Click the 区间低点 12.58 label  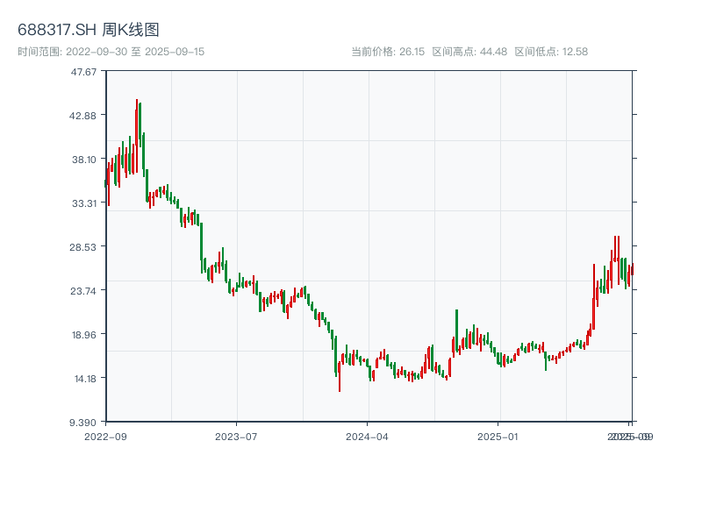tap(551, 52)
